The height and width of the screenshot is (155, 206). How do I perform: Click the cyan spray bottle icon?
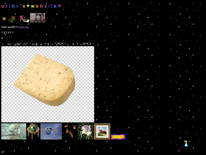click(186, 144)
